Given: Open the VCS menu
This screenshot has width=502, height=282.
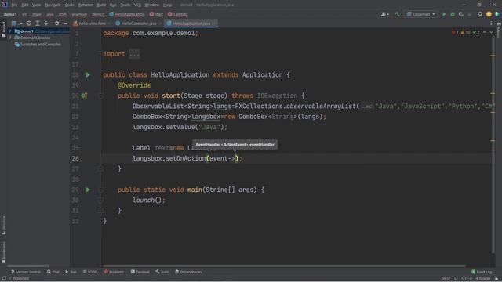Looking at the screenshot, I should click(137, 5).
